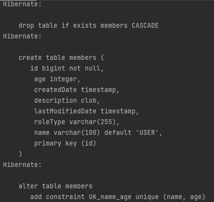This screenshot has width=214, height=202.
Task: Click the first Hibernate: log line
Action: tap(22, 4)
